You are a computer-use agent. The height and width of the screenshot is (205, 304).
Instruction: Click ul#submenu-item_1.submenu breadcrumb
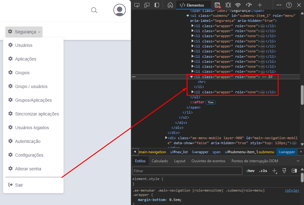(x=250, y=152)
